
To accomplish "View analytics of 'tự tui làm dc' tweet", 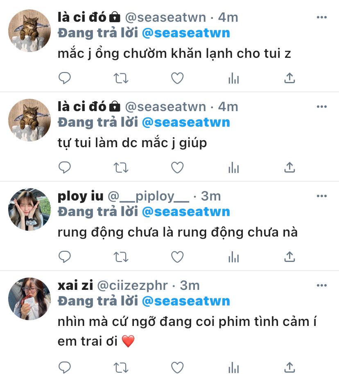I will pyautogui.click(x=233, y=168).
